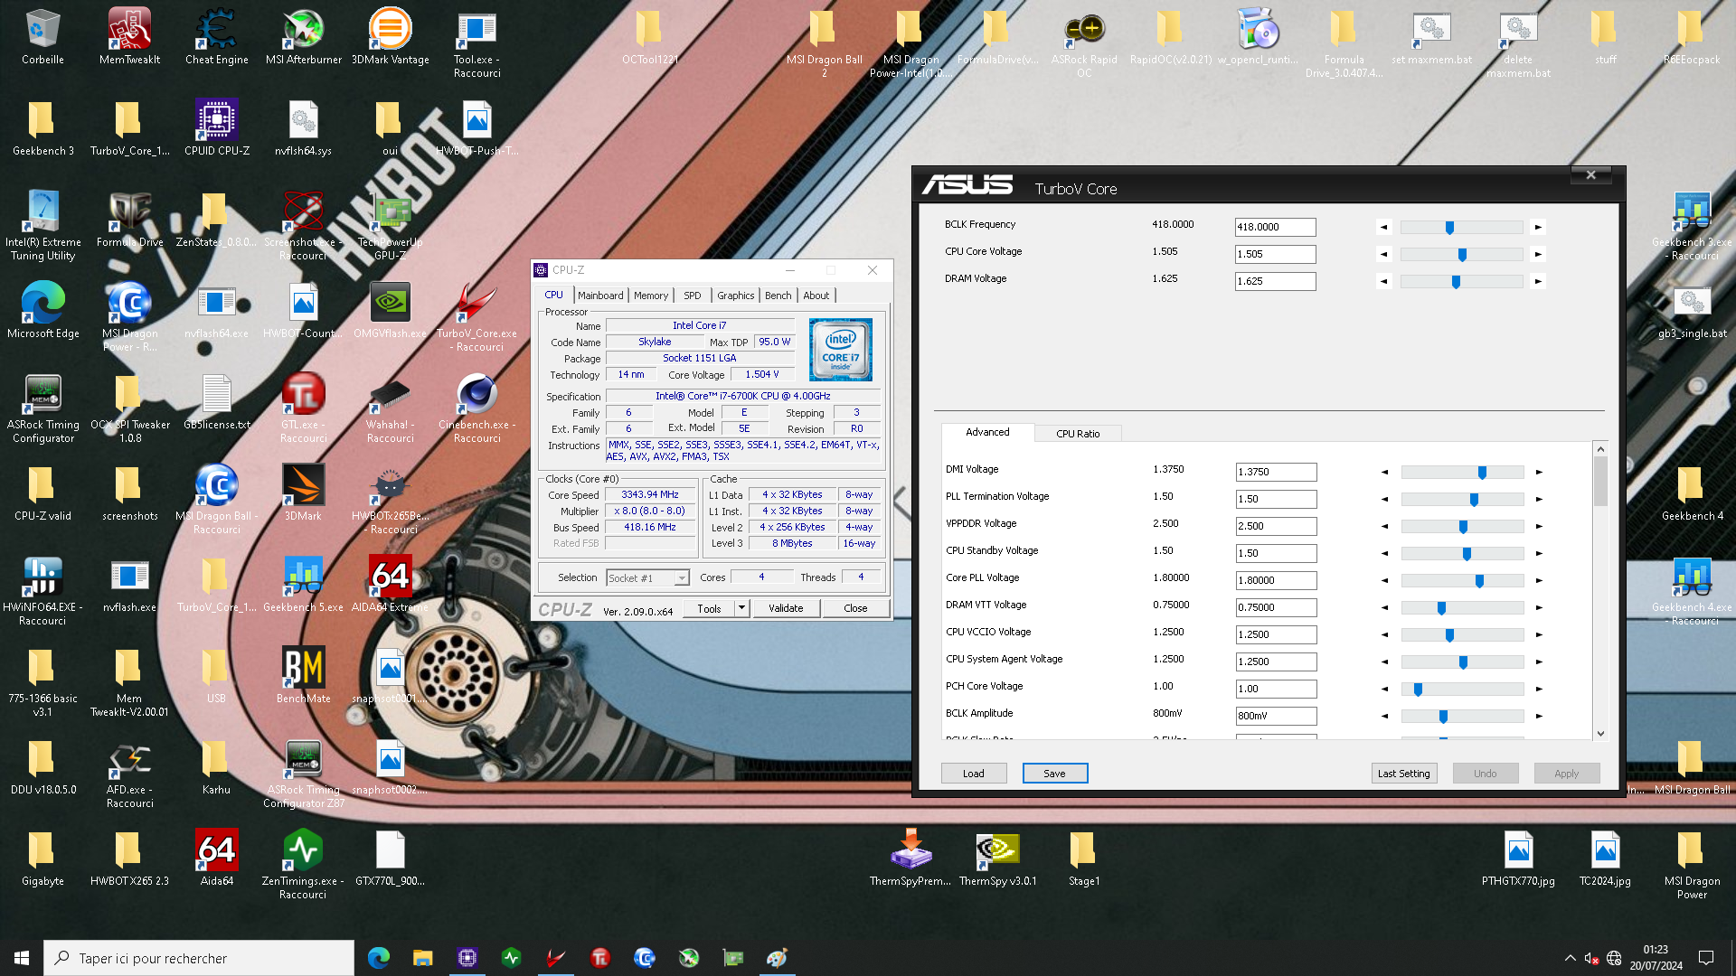Show hidden system tray icons
Image resolution: width=1736 pixels, height=976 pixels.
(x=1570, y=958)
